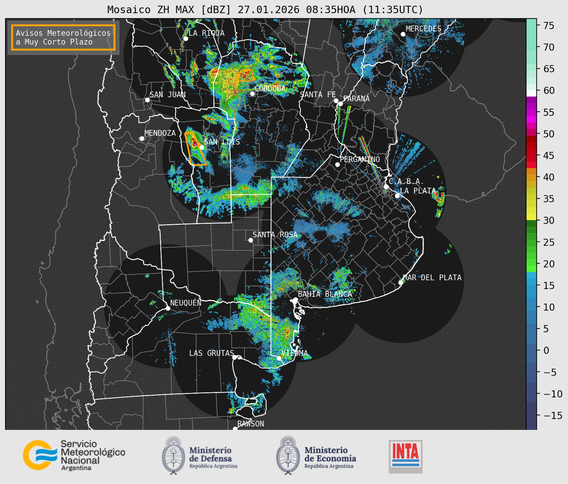Click the 25 dBZ green band on the scale
This screenshot has width=568, height=484.
coord(531,242)
